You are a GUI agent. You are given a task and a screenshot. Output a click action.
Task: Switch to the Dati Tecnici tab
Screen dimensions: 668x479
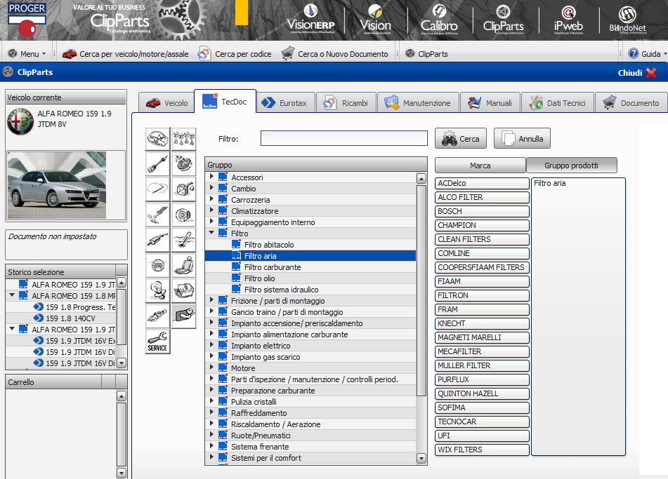[x=557, y=103]
